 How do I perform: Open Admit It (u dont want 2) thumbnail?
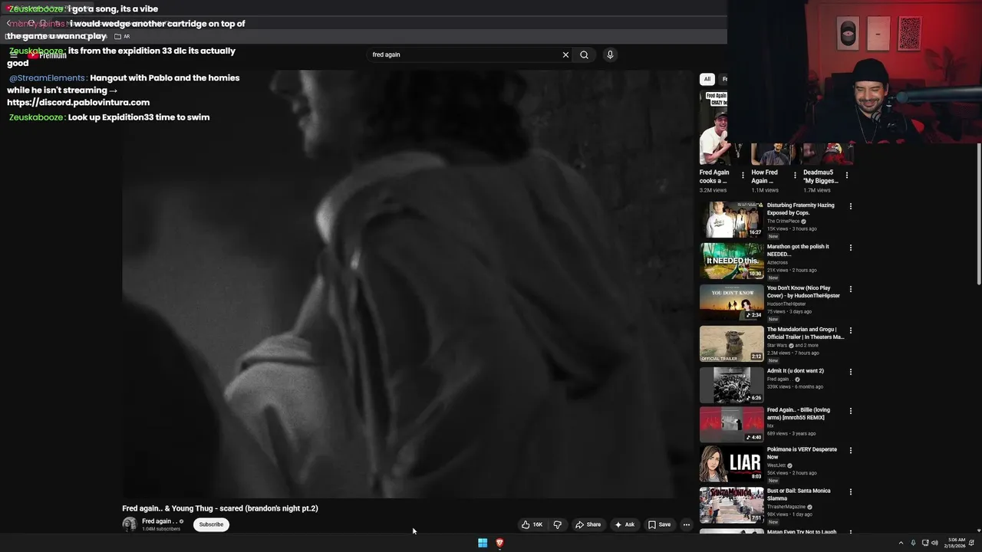(732, 386)
